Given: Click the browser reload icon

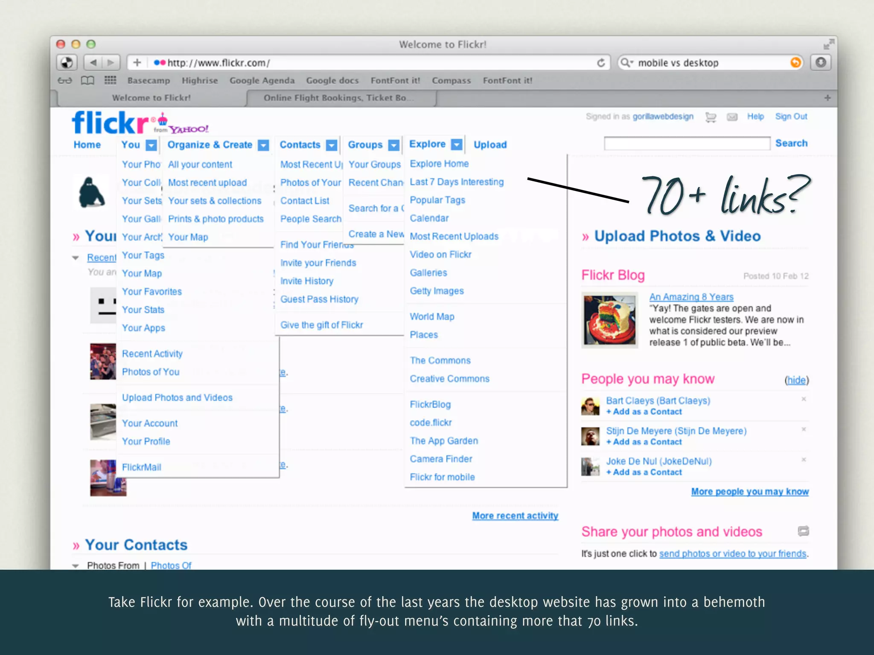Looking at the screenshot, I should click(x=601, y=63).
